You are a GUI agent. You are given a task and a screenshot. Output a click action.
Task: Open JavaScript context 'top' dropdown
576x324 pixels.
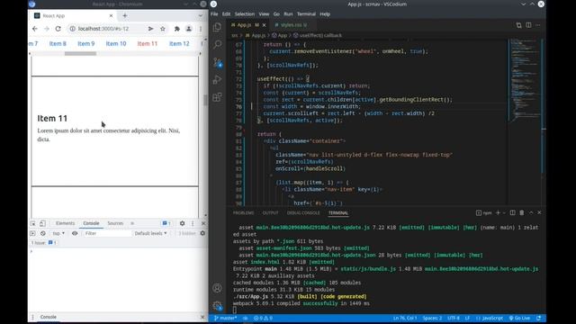58,233
